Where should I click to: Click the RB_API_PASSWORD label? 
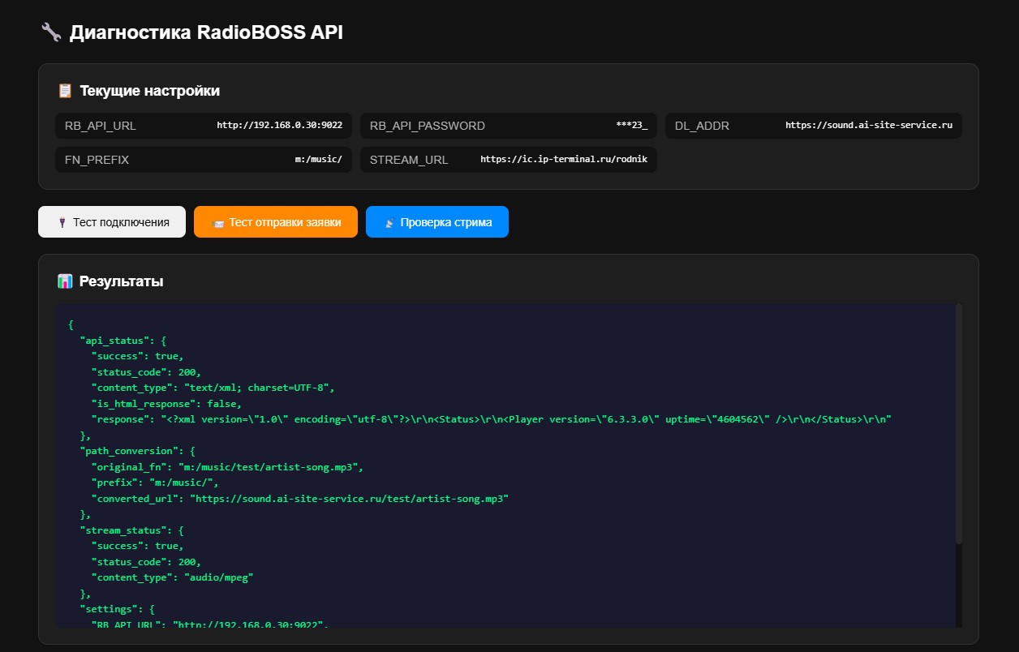[428, 126]
